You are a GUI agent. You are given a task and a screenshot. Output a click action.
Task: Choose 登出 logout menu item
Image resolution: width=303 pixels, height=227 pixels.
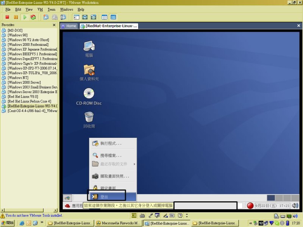(113, 197)
